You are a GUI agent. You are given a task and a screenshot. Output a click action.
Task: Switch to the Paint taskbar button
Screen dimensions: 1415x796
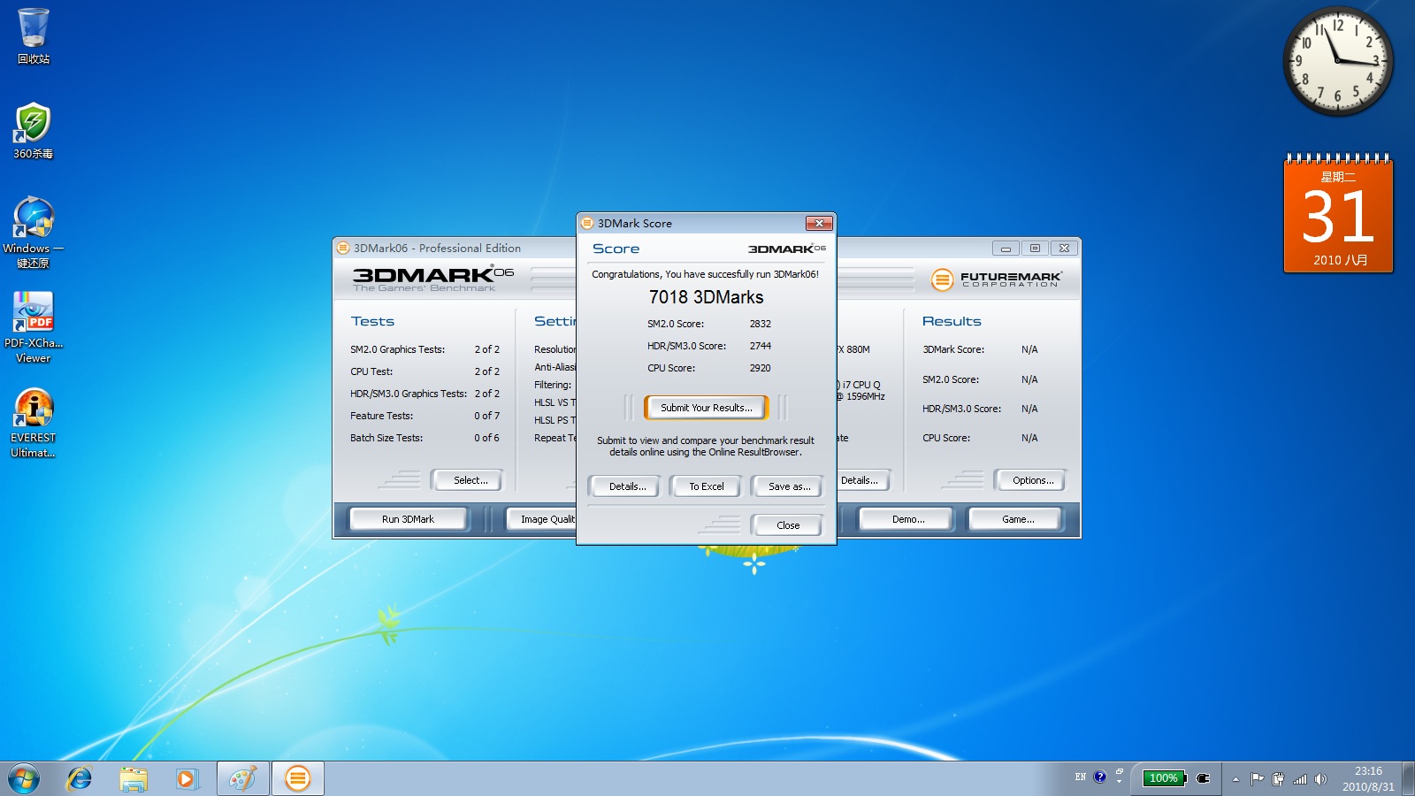pyautogui.click(x=243, y=778)
